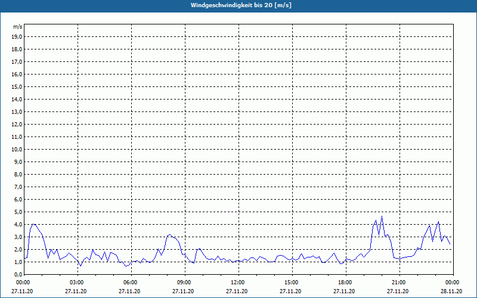This screenshot has width=477, height=298.
Task: Click the 'm/s' unit label on the y-axis
Action: coord(17,27)
